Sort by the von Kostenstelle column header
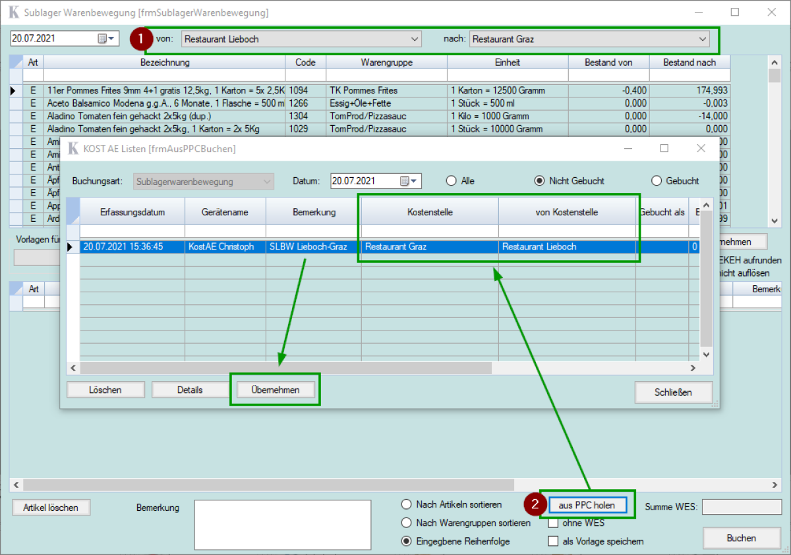 567,212
